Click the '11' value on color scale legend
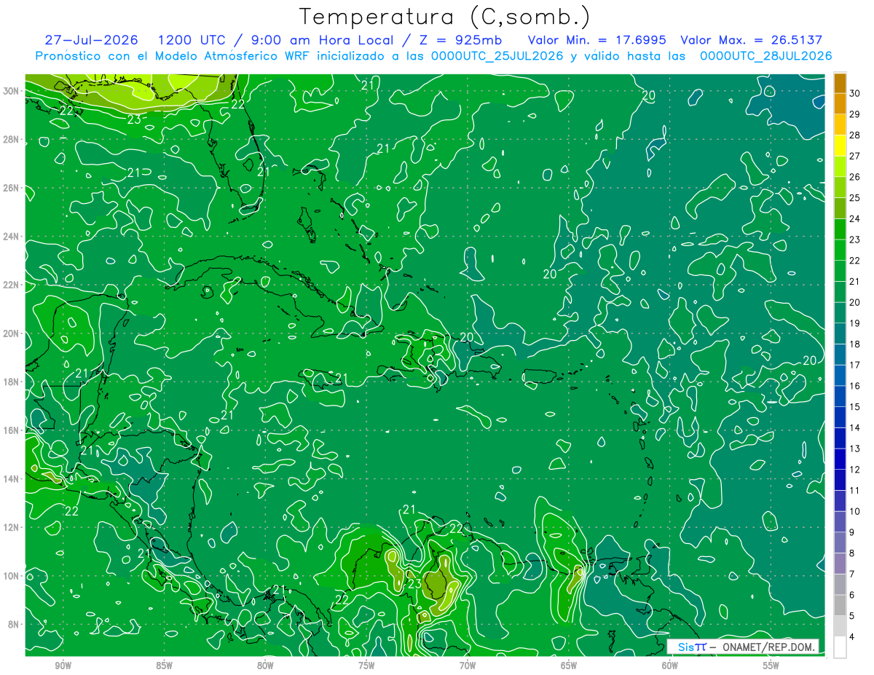Image resolution: width=874 pixels, height=675 pixels. click(855, 491)
